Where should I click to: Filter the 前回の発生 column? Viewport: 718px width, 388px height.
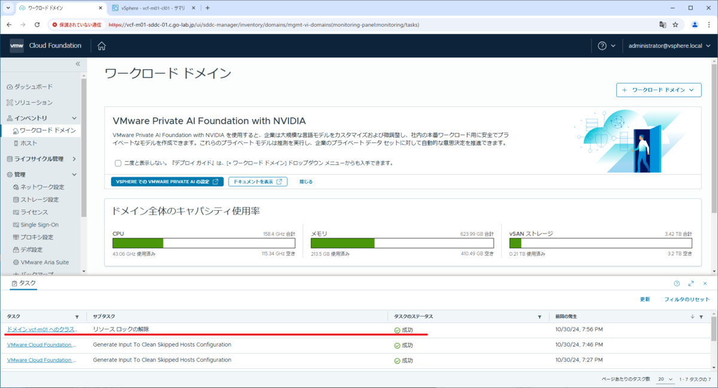701,317
